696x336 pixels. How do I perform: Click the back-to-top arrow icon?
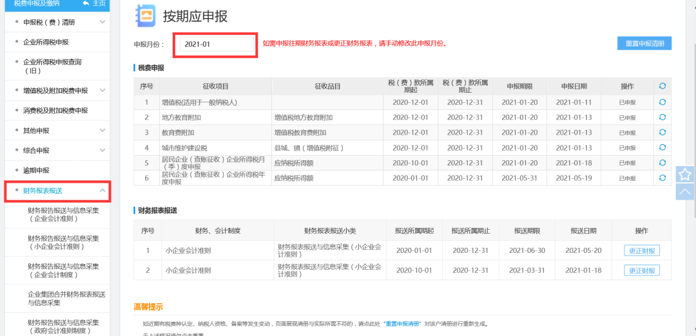click(685, 192)
